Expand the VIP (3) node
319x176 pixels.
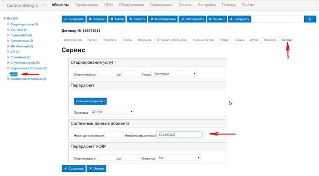8,52
